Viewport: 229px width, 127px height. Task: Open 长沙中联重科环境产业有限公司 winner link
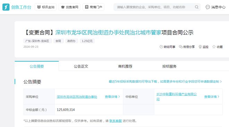click(177, 97)
